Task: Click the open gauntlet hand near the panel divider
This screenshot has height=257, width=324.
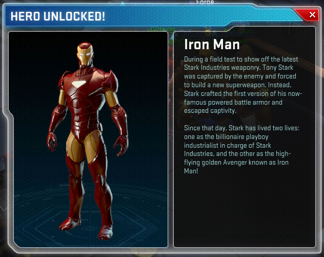Action: [x=121, y=145]
